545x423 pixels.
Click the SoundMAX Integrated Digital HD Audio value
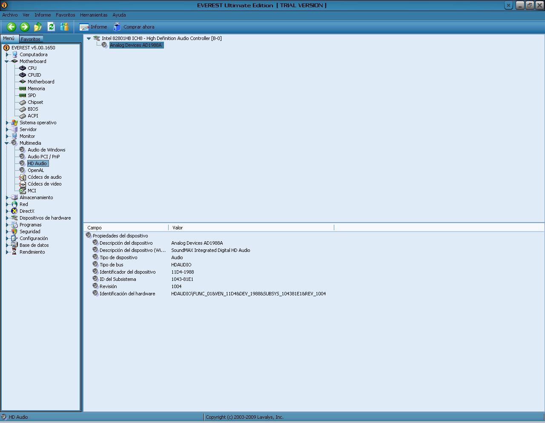211,250
